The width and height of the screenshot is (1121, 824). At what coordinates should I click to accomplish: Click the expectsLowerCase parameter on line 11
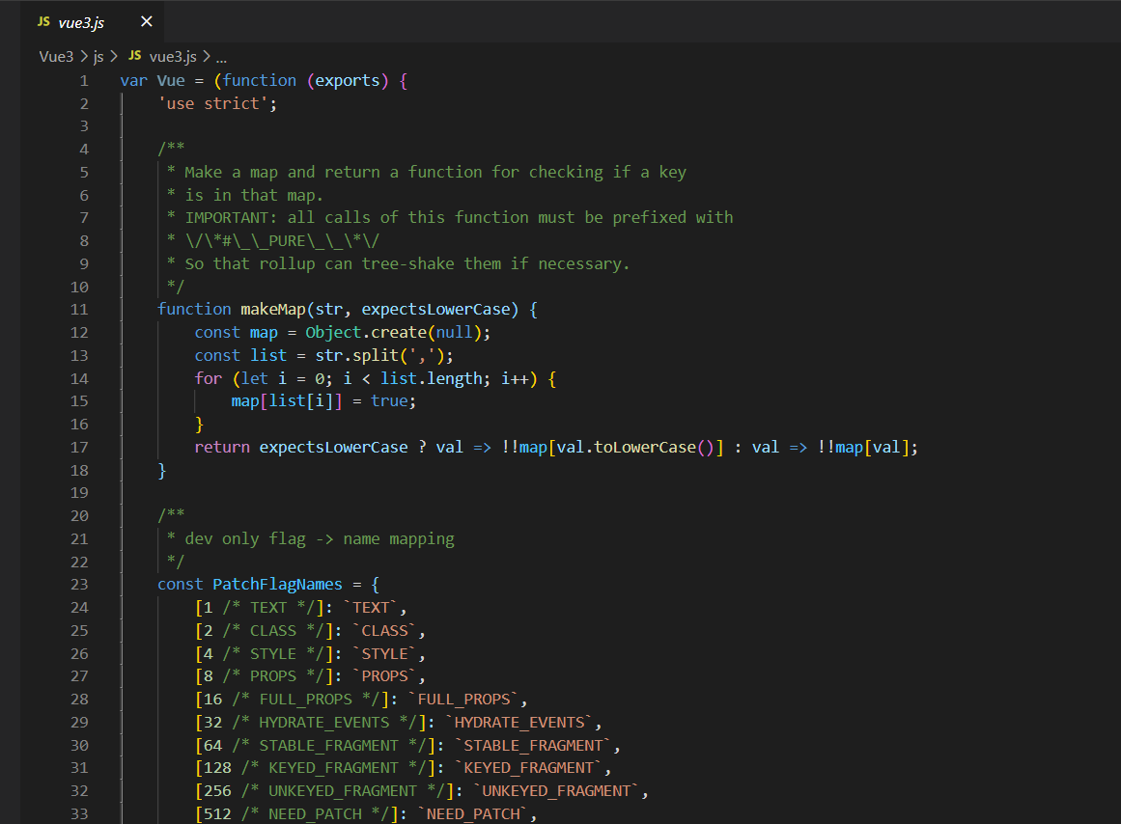[x=435, y=310]
